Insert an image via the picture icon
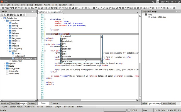This screenshot has height=112, width=181. tap(128, 8)
